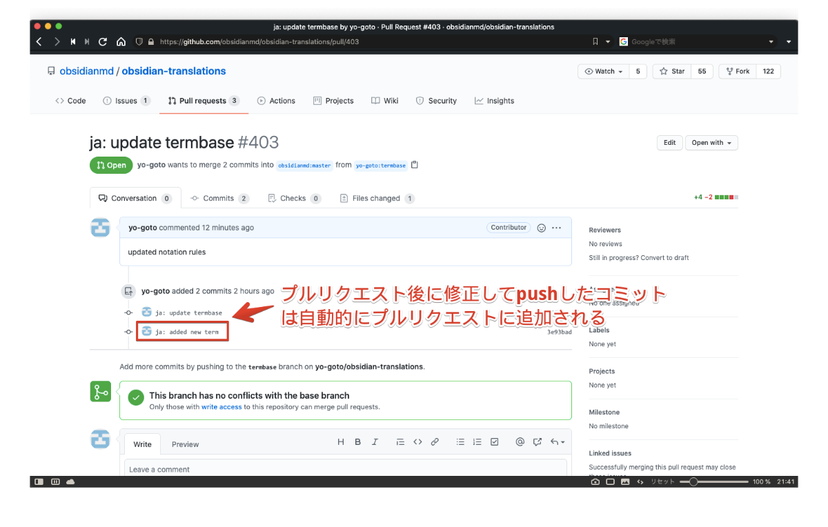
Task: Click the shield tracker-blocking icon in address bar
Action: (x=139, y=41)
